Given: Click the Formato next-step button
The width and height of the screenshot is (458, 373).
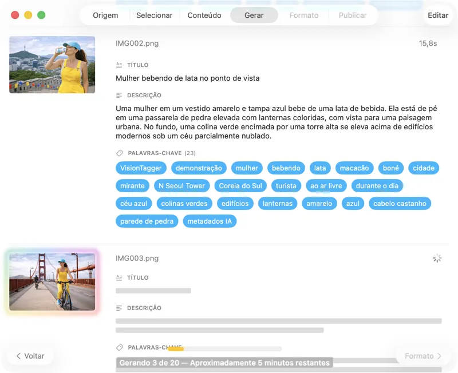Looking at the screenshot, I should pos(423,356).
